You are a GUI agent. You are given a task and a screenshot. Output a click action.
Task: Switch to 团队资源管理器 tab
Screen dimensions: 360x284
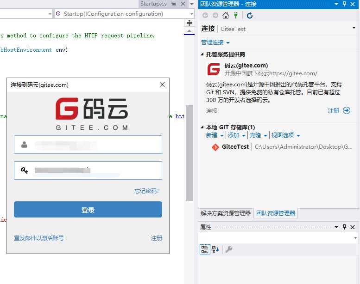[x=276, y=213]
